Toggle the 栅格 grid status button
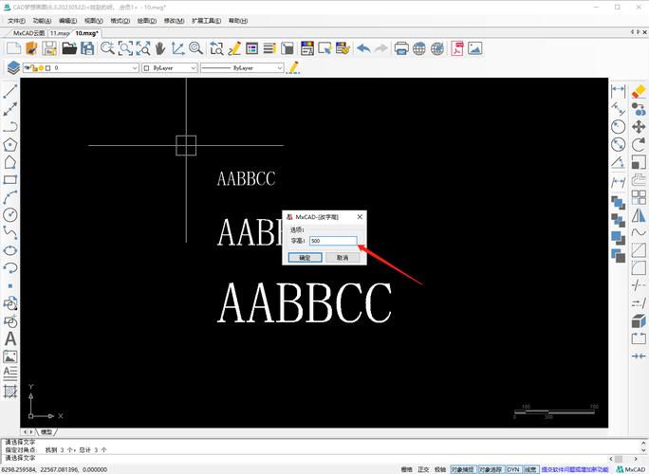 pos(407,468)
